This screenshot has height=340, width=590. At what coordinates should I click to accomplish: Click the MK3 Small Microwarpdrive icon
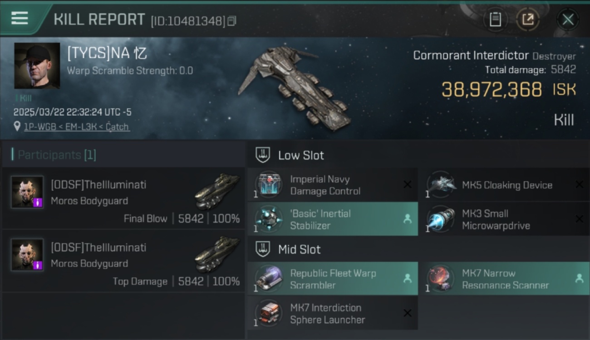(440, 219)
